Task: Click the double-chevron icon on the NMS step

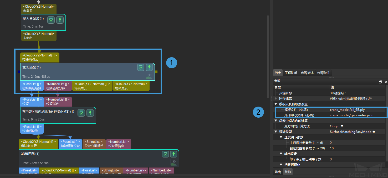Action: pyautogui.click(x=81, y=113)
